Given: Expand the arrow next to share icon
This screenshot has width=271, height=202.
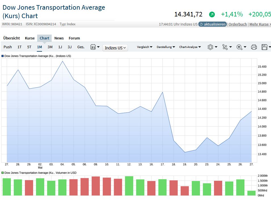Looking at the screenshot, I should (230, 47).
